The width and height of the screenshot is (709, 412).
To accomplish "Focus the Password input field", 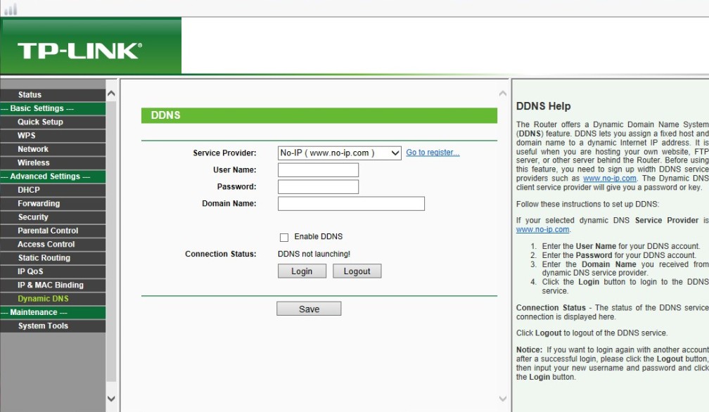I will pyautogui.click(x=319, y=186).
